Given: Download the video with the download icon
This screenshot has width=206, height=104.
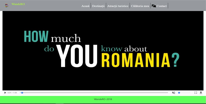Looking at the screenshot, I should point(201,93).
